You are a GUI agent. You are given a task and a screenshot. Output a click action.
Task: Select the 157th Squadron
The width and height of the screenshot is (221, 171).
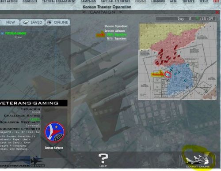click(x=117, y=38)
